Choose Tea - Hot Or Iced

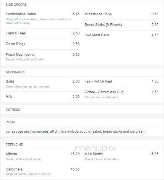[122, 81]
